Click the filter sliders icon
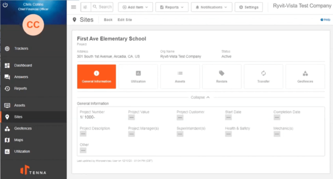The height and width of the screenshot is (179, 333). point(85,7)
